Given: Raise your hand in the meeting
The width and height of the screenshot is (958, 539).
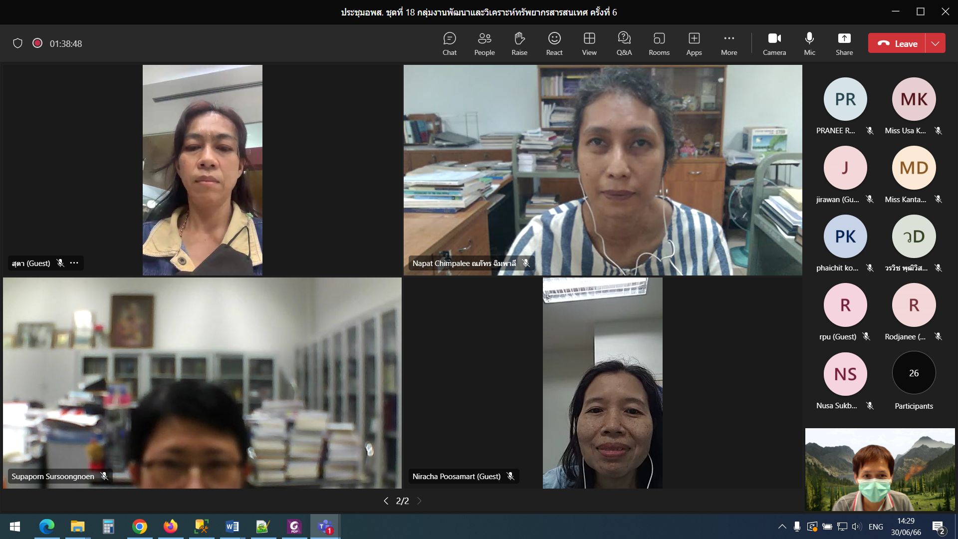Looking at the screenshot, I should [519, 43].
